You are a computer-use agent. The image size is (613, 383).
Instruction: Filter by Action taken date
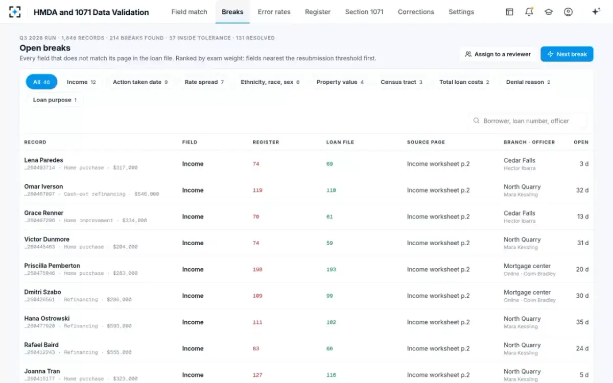point(140,82)
